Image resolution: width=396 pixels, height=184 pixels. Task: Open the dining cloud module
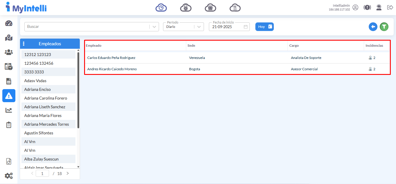(235, 8)
